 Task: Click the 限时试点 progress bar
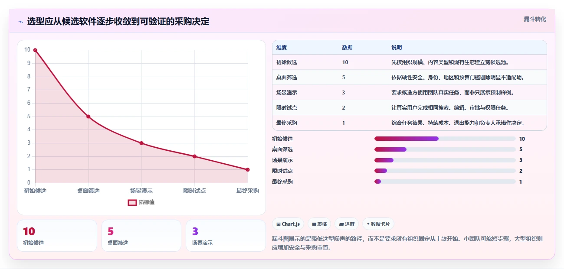(445, 171)
